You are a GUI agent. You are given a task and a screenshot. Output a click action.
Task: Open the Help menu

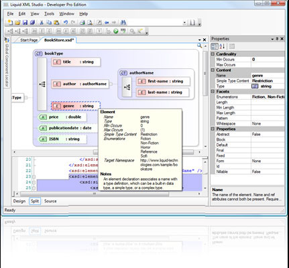click(84, 14)
